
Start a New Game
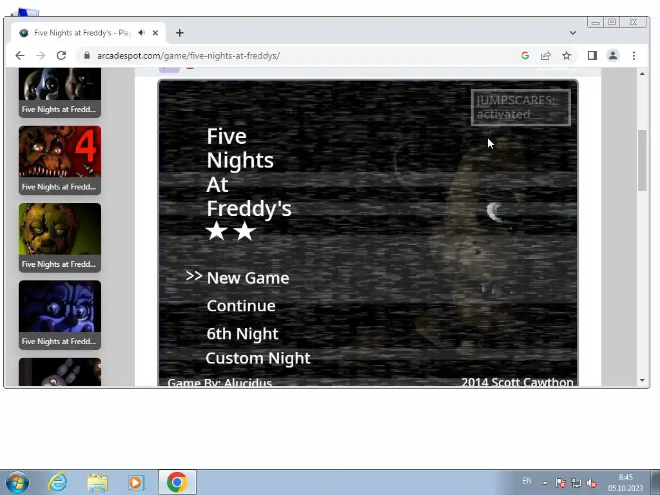point(248,278)
